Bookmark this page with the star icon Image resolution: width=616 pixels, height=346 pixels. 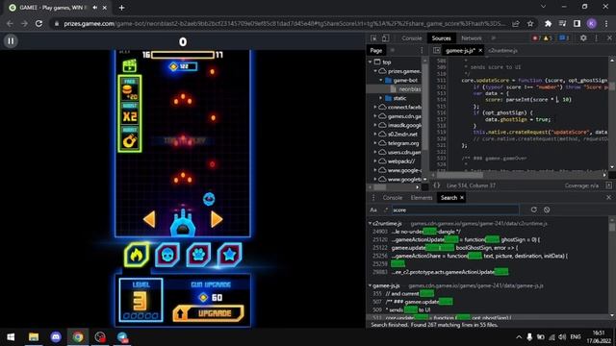click(x=530, y=23)
